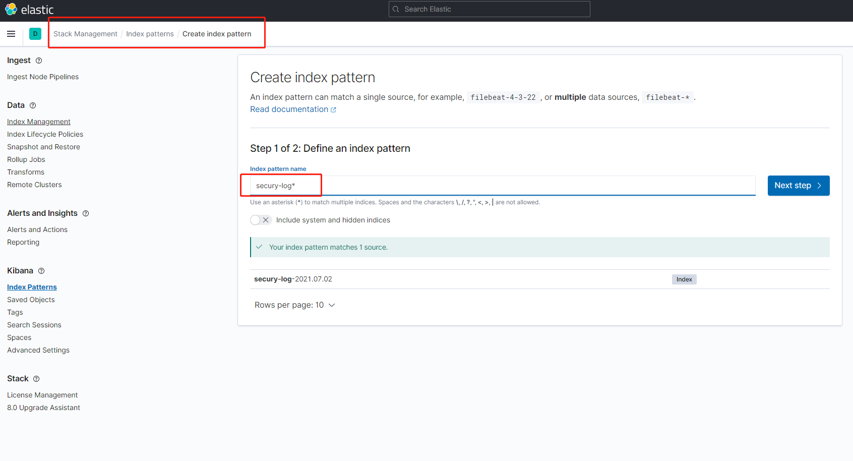This screenshot has width=853, height=461.
Task: Open the Read documentation link
Action: point(293,109)
